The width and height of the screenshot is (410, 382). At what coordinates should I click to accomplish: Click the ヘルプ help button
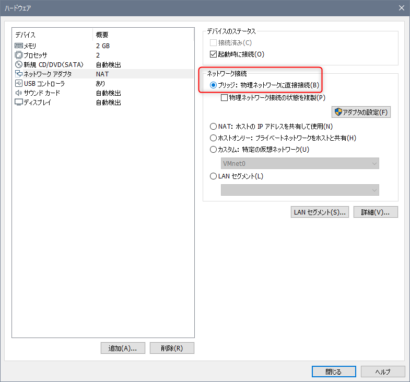(383, 372)
